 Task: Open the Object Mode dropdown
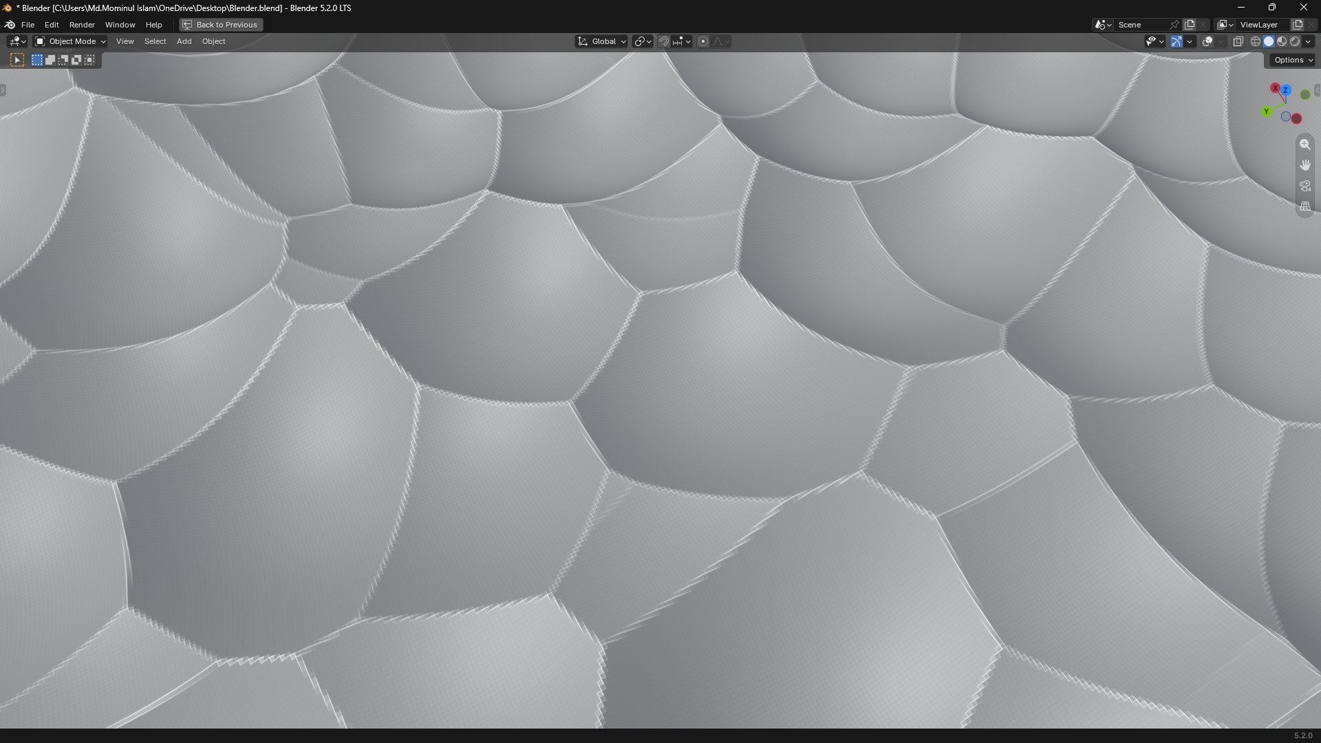70,41
